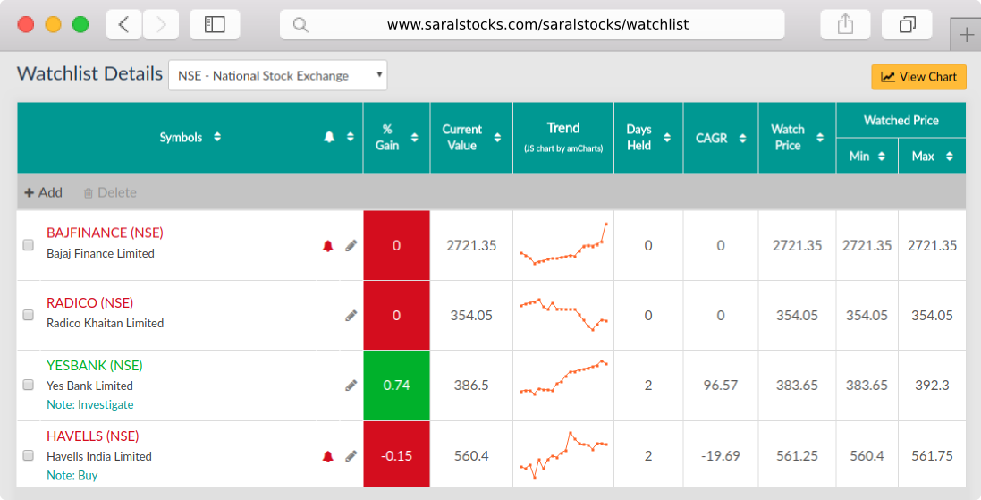The image size is (981, 500).
Task: Click the 96.57 CAGR cell
Action: 720,386
